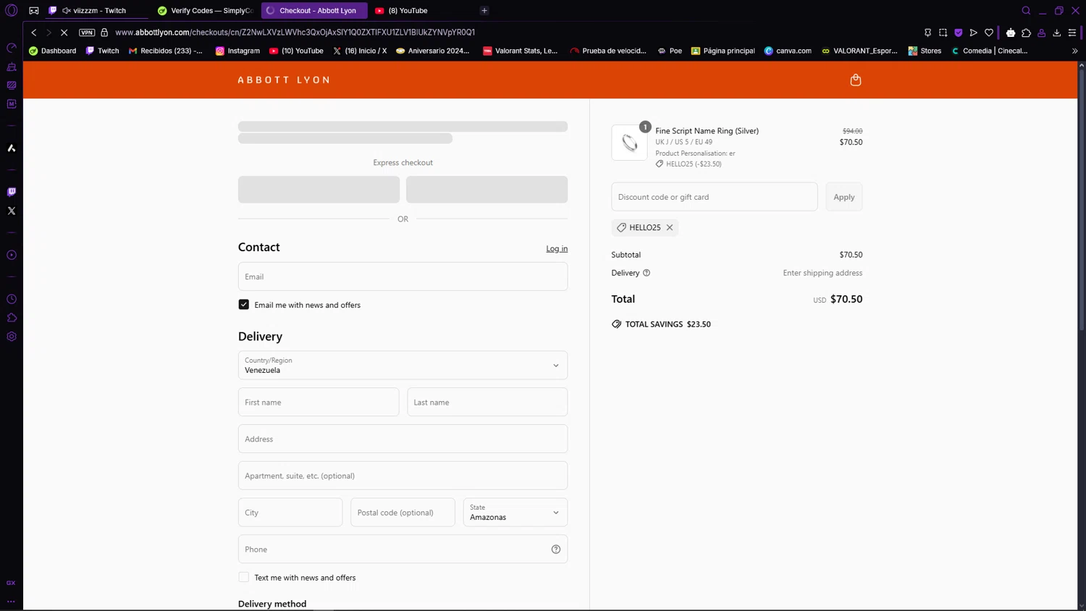Click the browser address bar URL
This screenshot has width=1086, height=611.
(295, 33)
